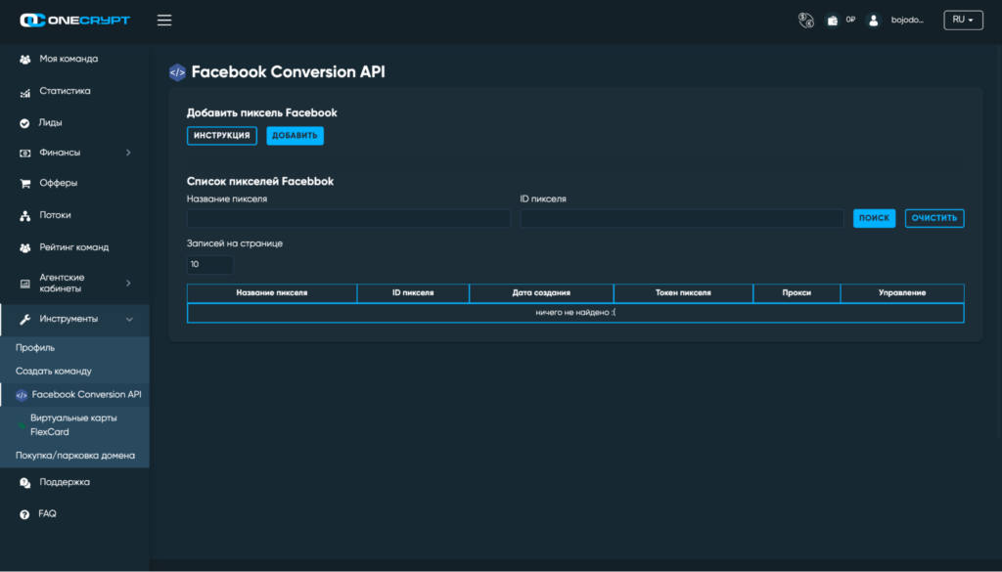
Task: Click the ОЧИСТИТЬ button
Action: (934, 218)
